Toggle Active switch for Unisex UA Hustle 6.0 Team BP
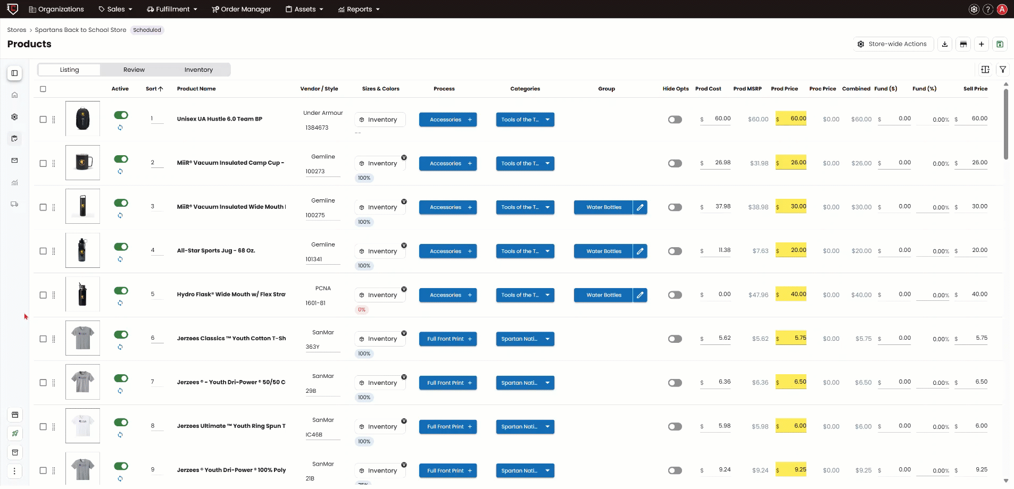 pos(121,115)
